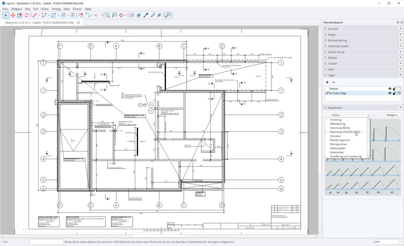The height and width of the screenshot is (246, 404).
Task: Select the Text tool
Action: click(107, 15)
